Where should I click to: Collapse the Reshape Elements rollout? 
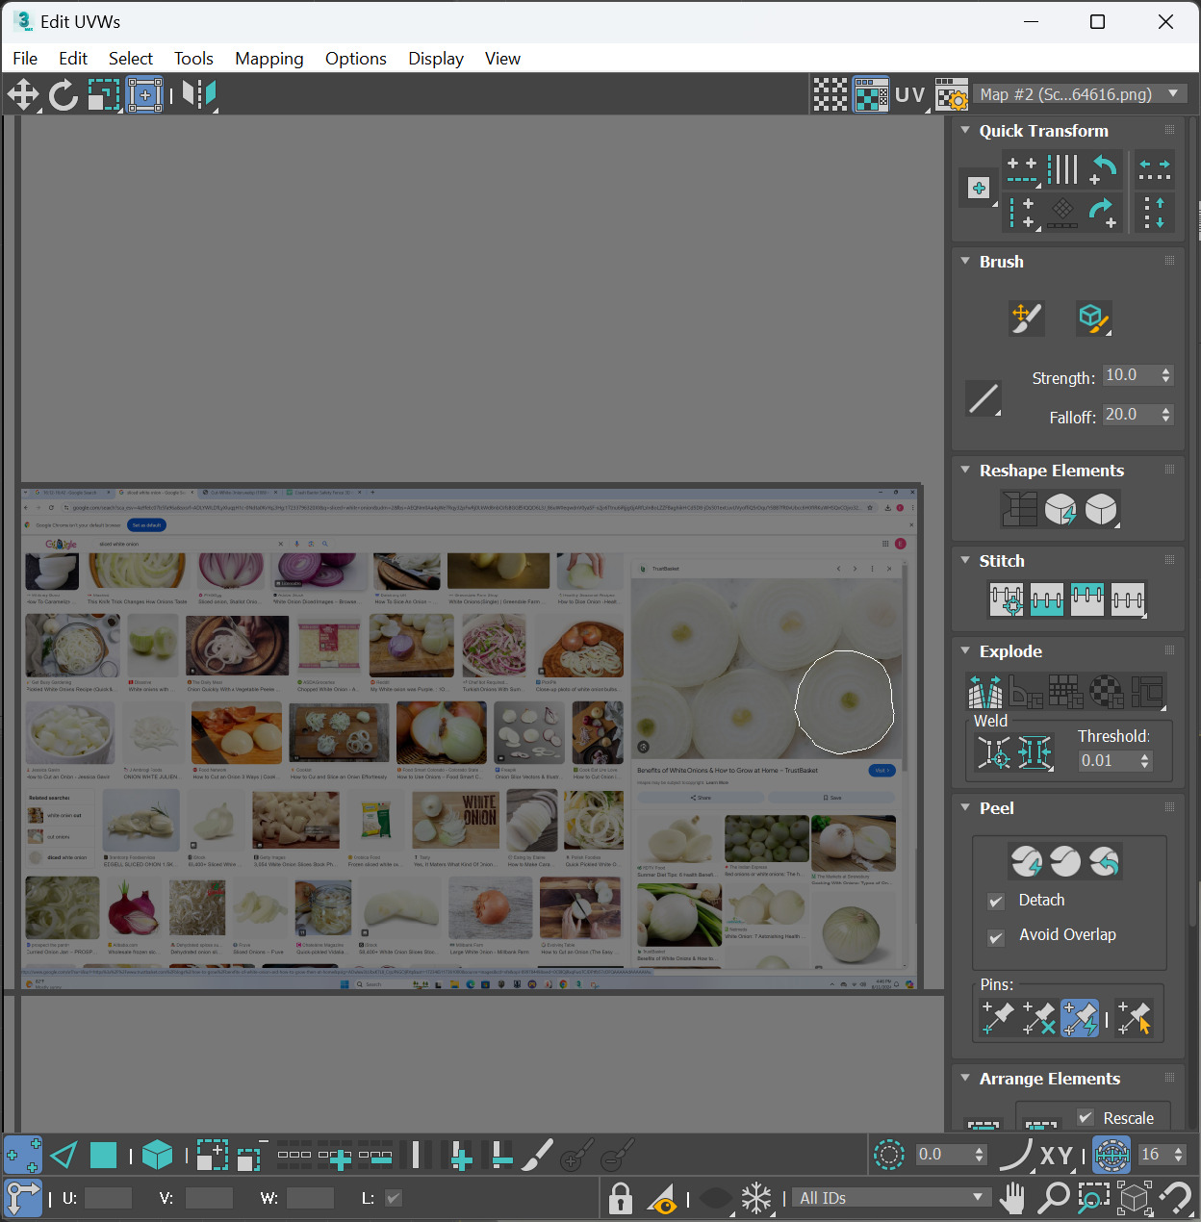(965, 470)
